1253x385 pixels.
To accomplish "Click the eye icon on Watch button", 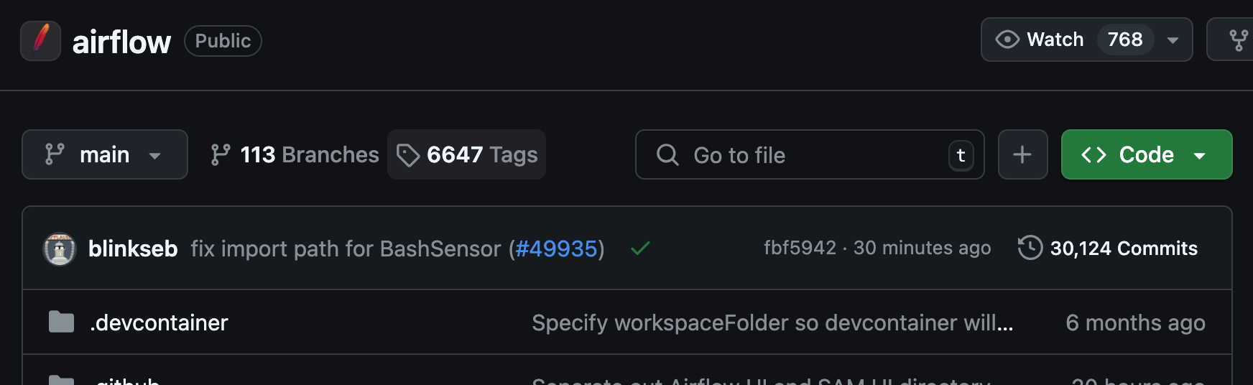I will [1007, 40].
